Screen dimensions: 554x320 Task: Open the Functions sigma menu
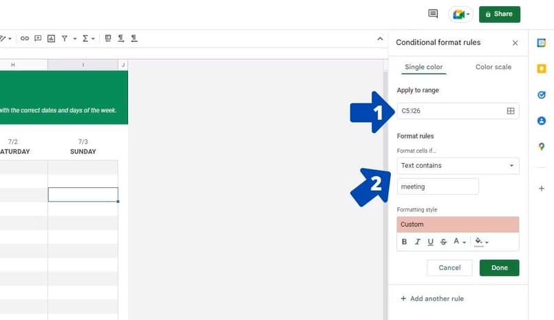click(x=85, y=38)
